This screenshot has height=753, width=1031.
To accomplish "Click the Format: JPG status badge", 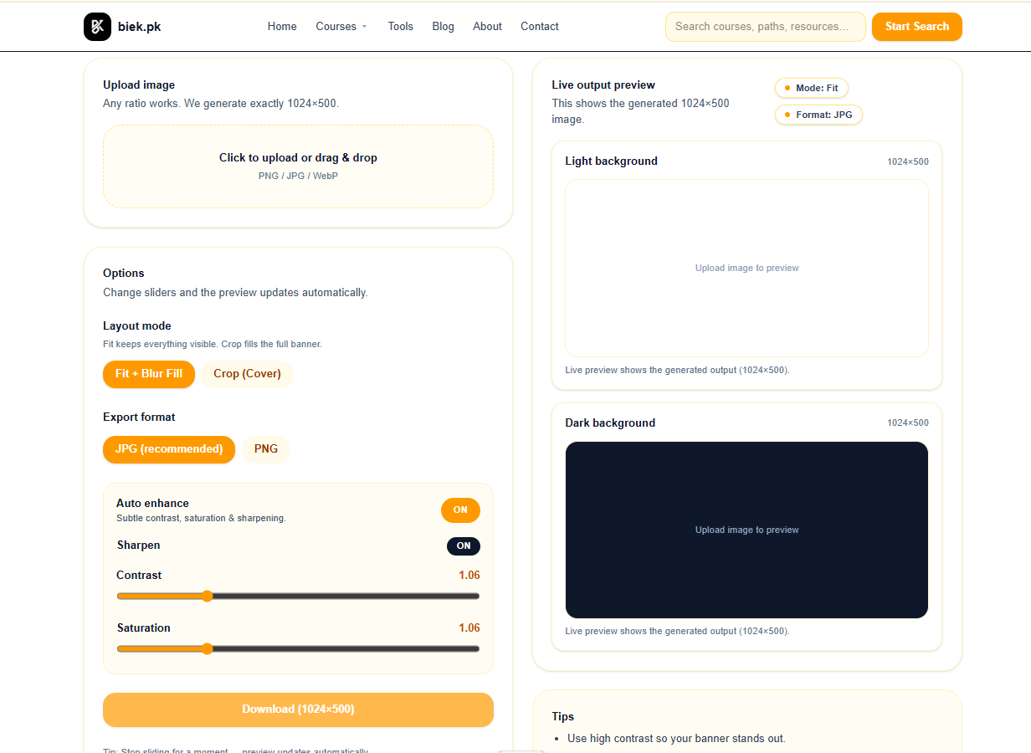I will [818, 115].
